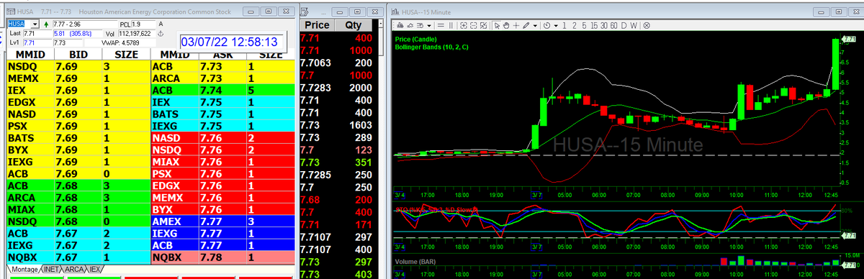Switch chart to 30 minute timeframe
The image size is (864, 279).
[x=603, y=25]
